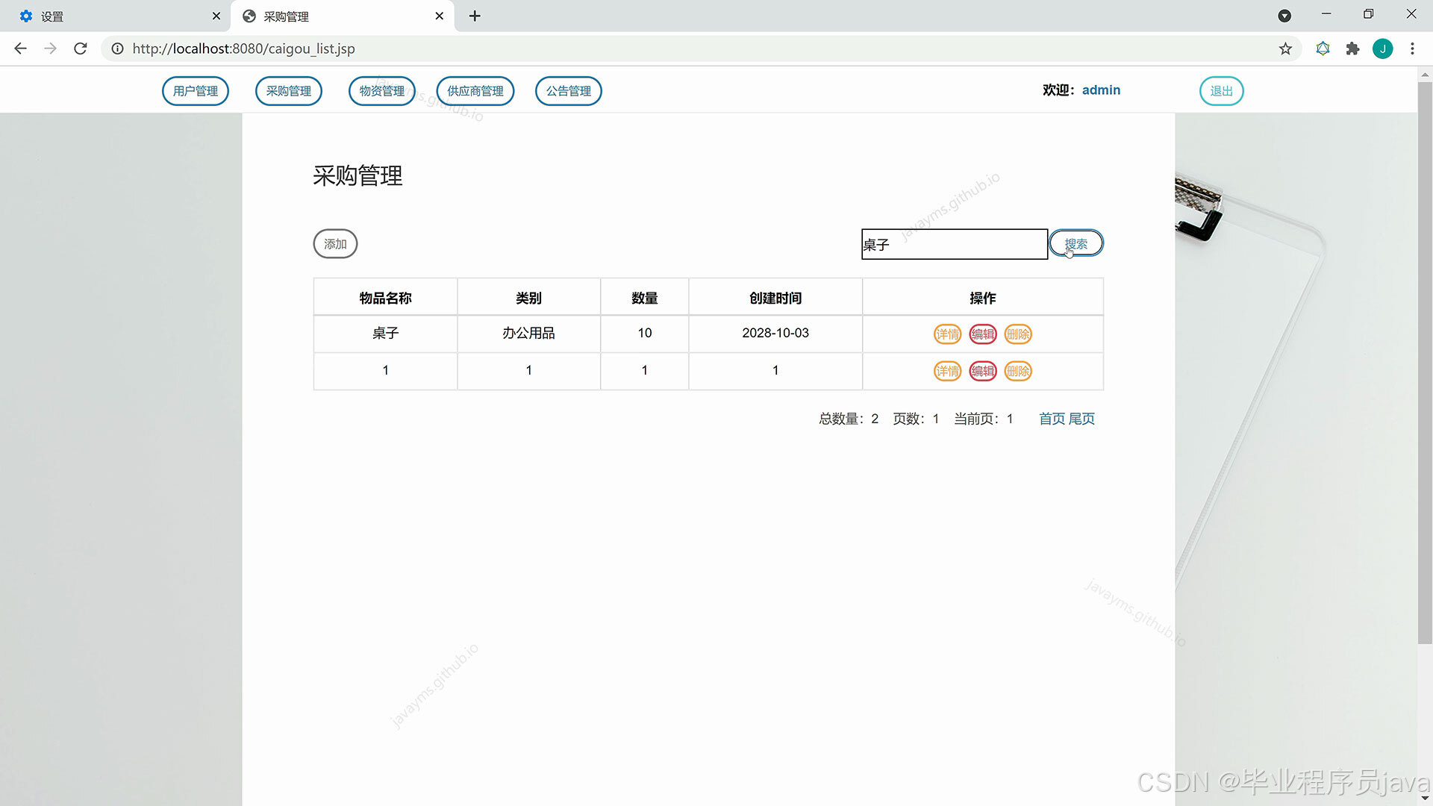Switch to the 设置 browser tab
The height and width of the screenshot is (806, 1433).
(116, 16)
